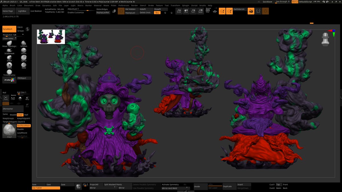Select the Inflat brush

pos(9,58)
